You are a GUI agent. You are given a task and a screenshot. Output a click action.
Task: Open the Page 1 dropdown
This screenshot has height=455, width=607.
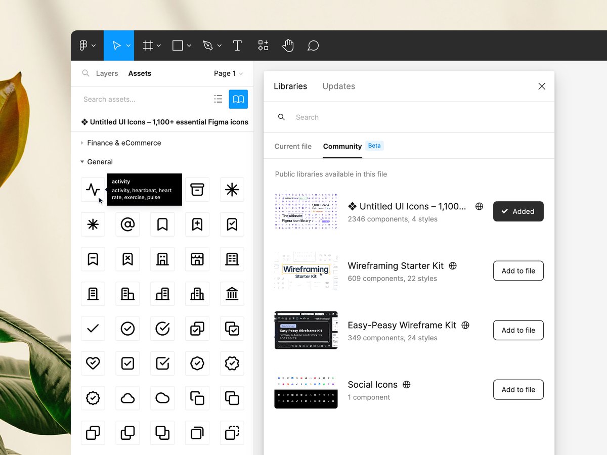click(x=228, y=73)
